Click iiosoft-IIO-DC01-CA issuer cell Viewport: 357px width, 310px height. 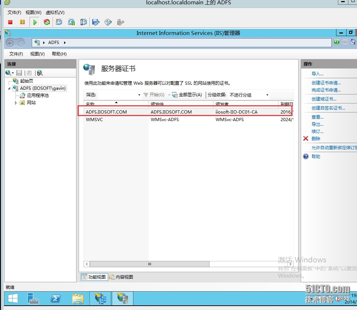point(236,112)
